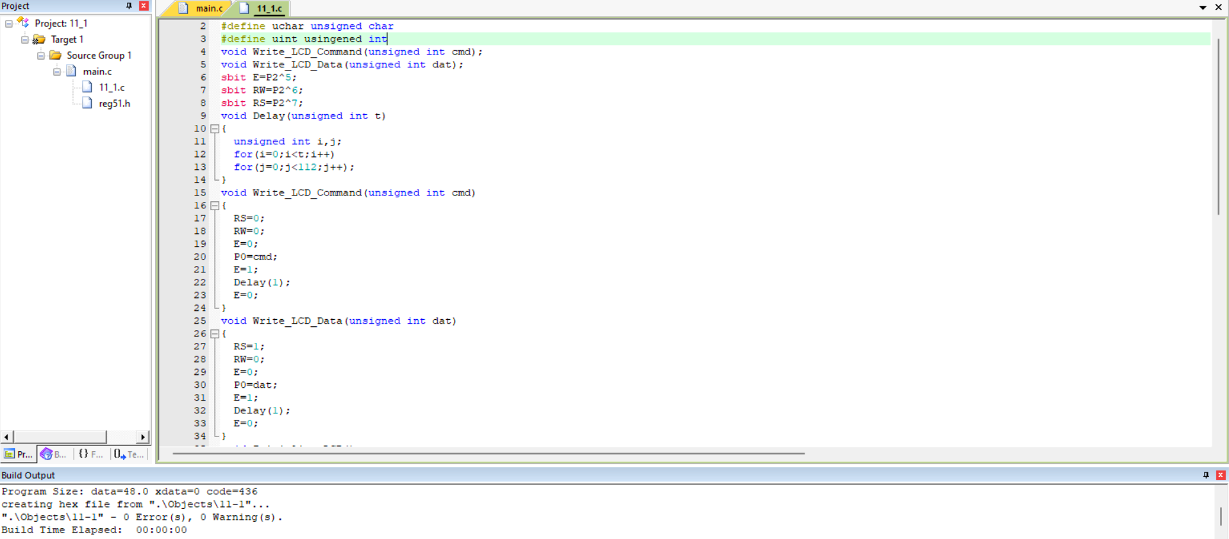
Task: Pin the Project panel with pushpin icon
Action: pyautogui.click(x=129, y=6)
